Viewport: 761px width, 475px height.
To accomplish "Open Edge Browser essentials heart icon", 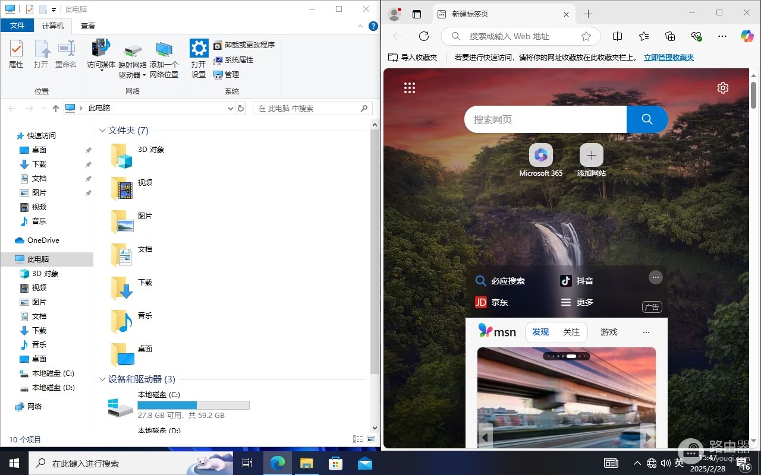I will coord(697,36).
